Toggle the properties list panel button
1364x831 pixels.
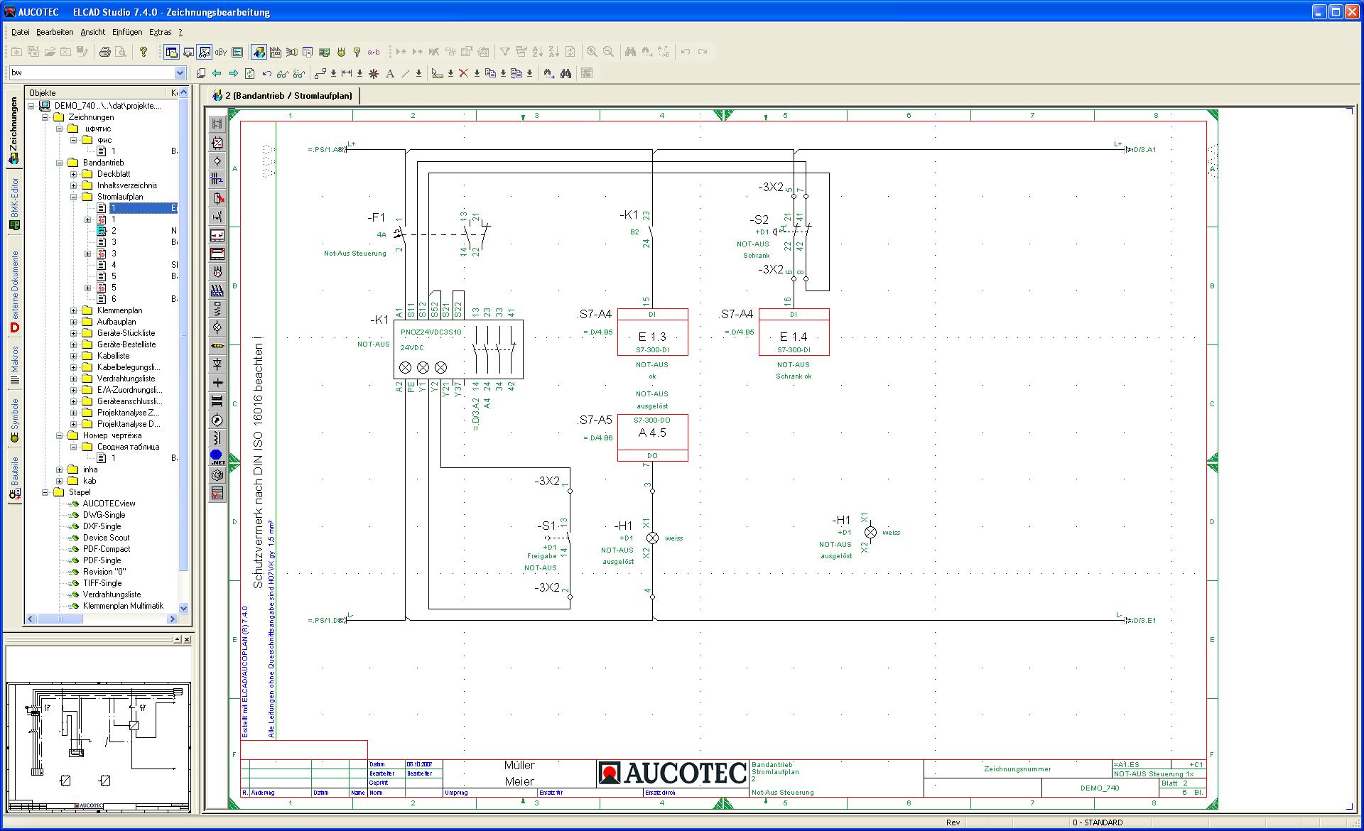point(237,52)
